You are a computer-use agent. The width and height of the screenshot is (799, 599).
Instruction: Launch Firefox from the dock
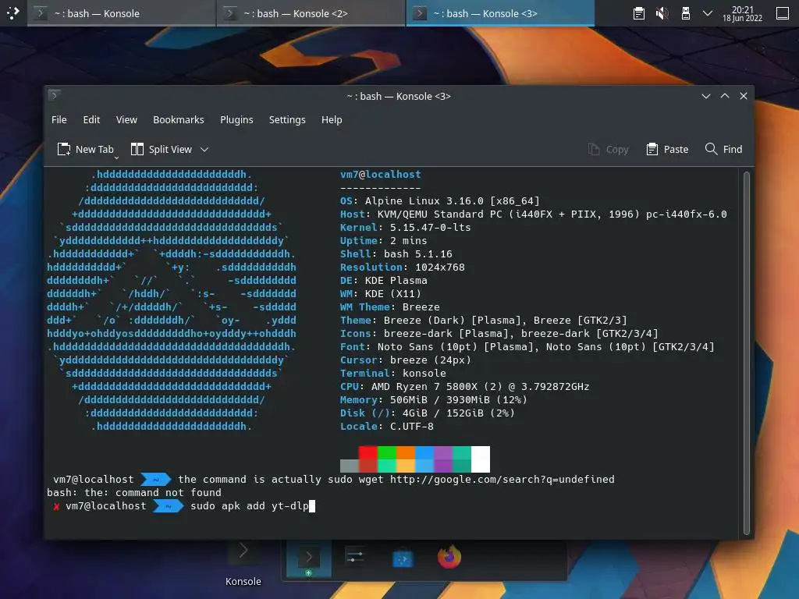[x=449, y=557]
